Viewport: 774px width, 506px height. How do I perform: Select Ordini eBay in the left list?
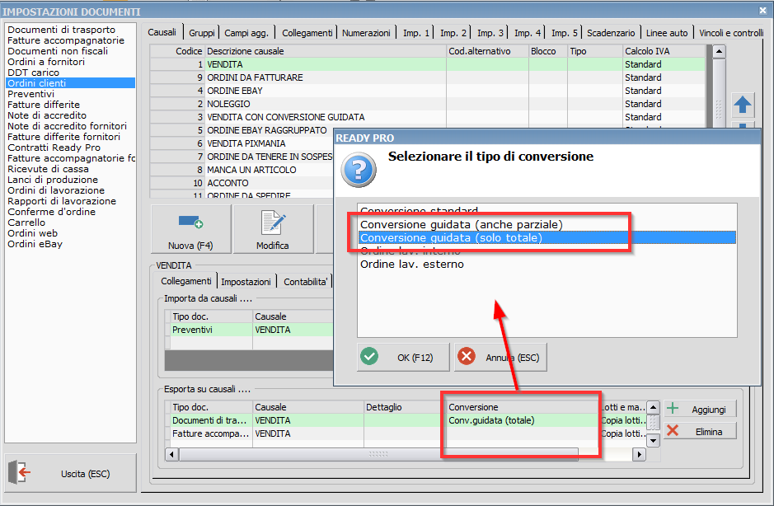70,244
